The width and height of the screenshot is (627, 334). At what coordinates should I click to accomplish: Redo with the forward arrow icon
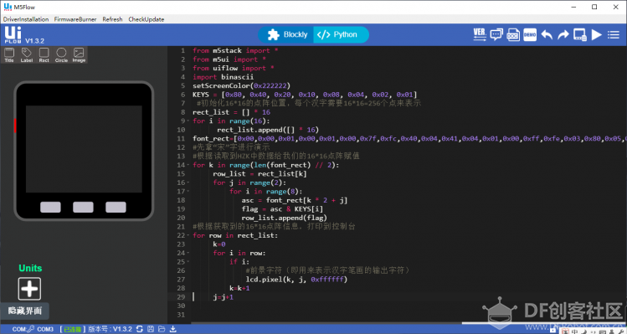[563, 35]
